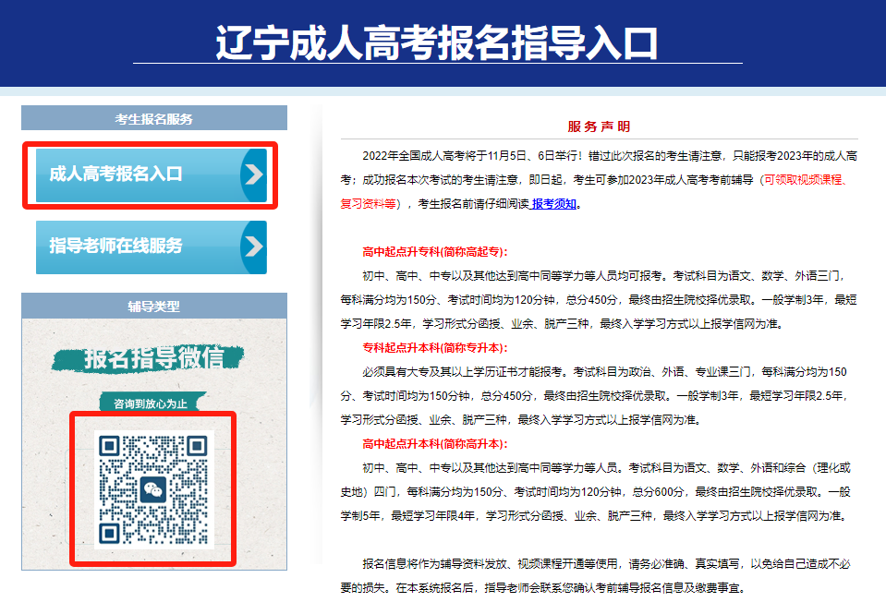Image resolution: width=886 pixels, height=602 pixels.
Task: Click the 专科起点升本科(简称专升本) heading
Action: pos(435,348)
